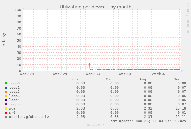Click the yellow loop3 legend swatch
191x129 pixels.
click(6, 96)
